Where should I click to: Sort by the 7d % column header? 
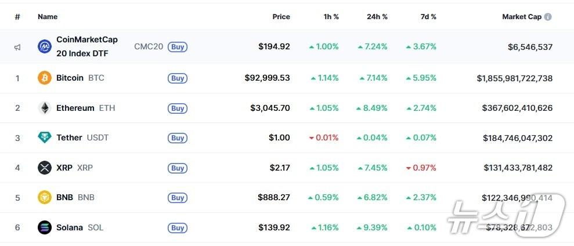[x=428, y=17]
